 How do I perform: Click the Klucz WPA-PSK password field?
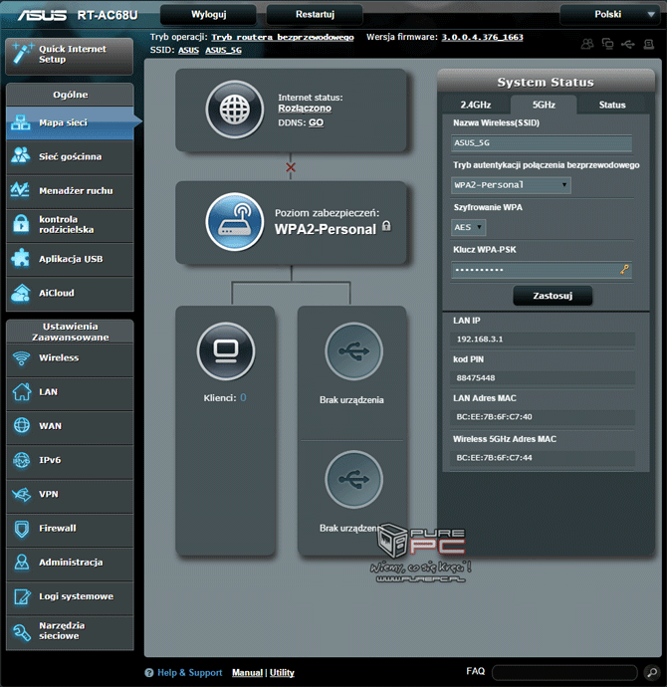pos(542,270)
